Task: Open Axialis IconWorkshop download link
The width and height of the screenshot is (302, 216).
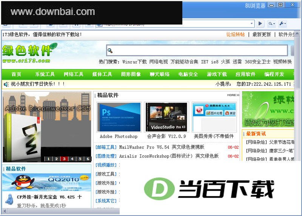Action: click(169, 156)
